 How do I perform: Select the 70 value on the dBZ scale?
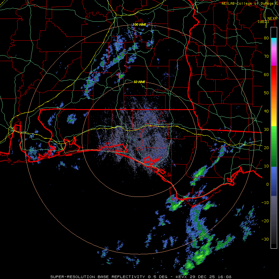tap(266, 56)
